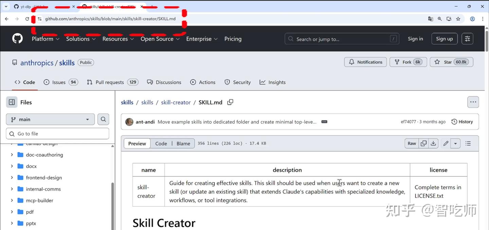Open the Resources dropdown menu
This screenshot has width=489, height=230.
point(118,39)
